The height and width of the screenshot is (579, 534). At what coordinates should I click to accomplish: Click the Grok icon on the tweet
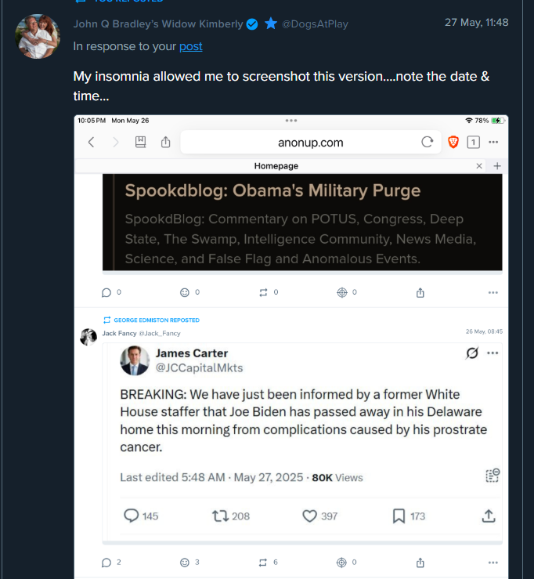click(471, 353)
